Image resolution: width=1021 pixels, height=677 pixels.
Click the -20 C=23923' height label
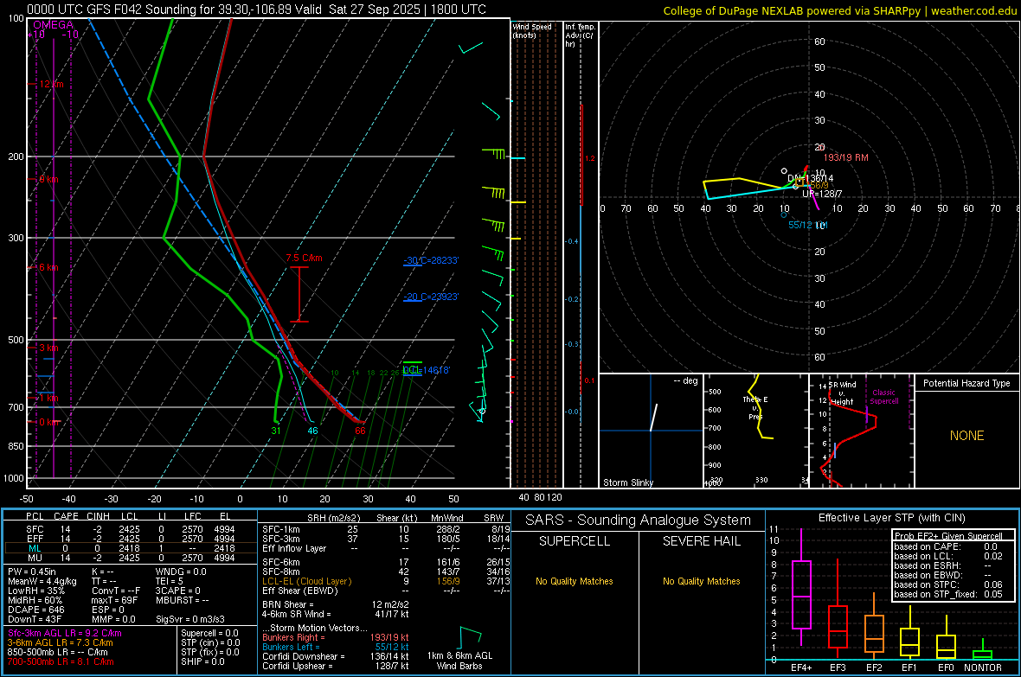click(431, 297)
